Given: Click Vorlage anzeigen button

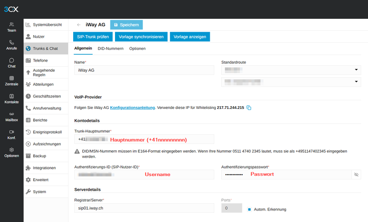Looking at the screenshot, I should pyautogui.click(x=190, y=37).
